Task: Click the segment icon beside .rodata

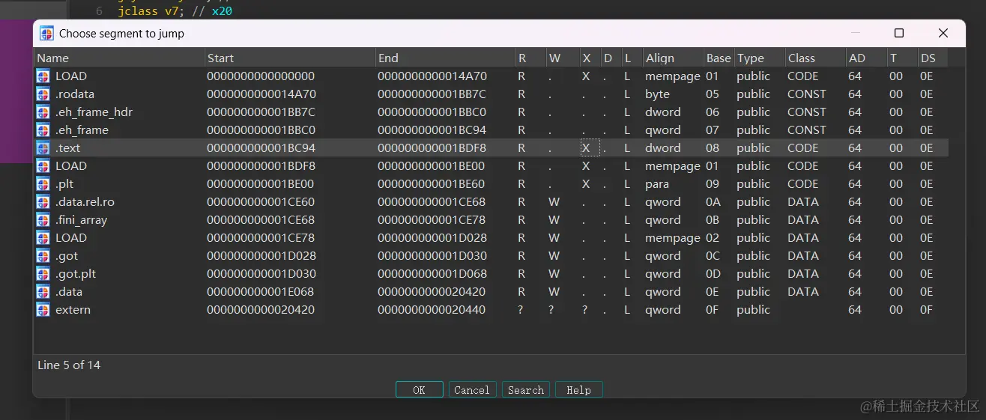Action: [x=43, y=94]
